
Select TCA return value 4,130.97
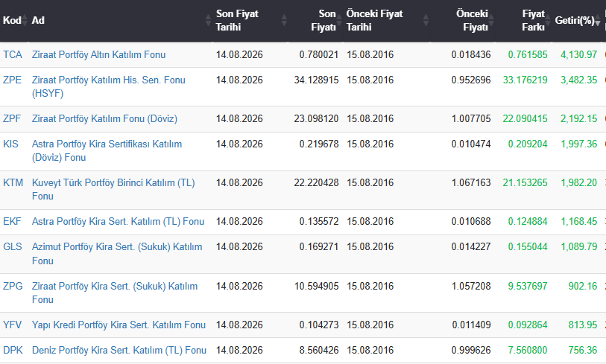pyautogui.click(x=579, y=55)
